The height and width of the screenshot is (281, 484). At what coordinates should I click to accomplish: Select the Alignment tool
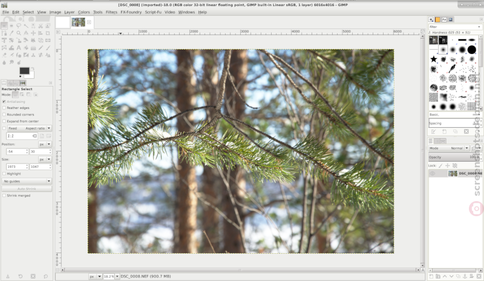coord(41,33)
